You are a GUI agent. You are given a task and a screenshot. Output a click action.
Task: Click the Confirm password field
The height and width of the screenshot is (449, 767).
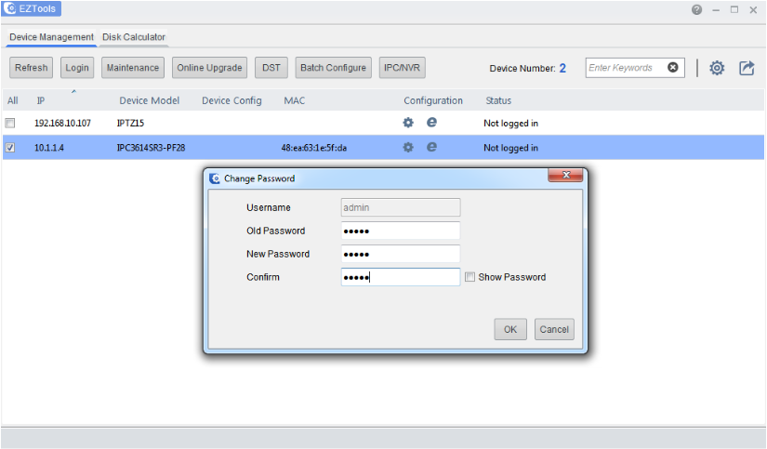point(401,277)
